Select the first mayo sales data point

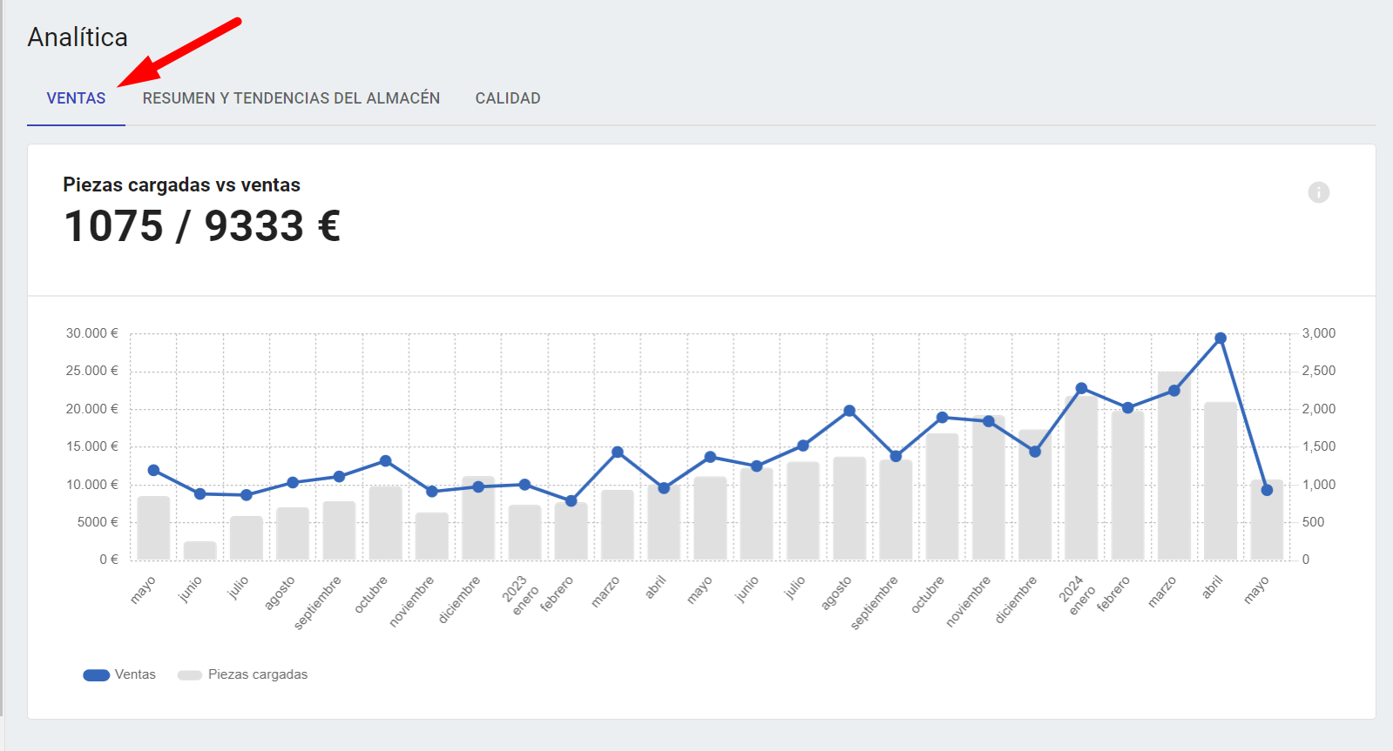[x=153, y=470]
